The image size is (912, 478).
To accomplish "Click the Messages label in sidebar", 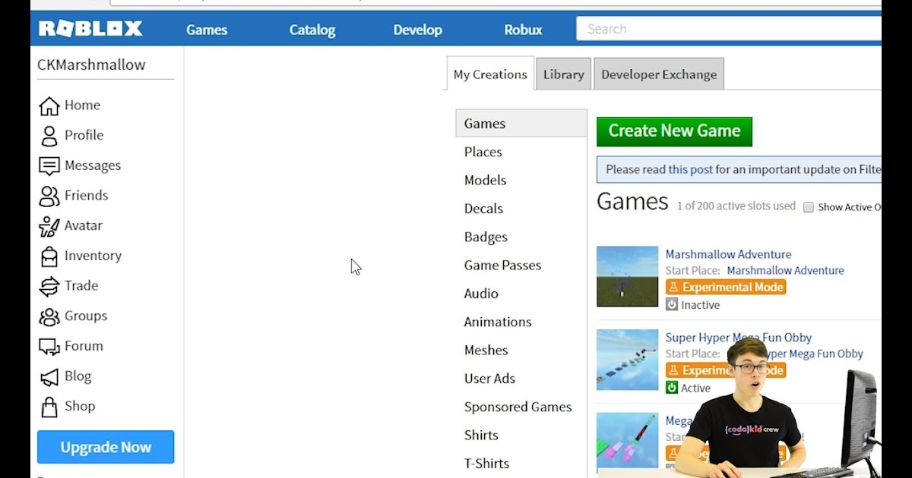I will tap(93, 165).
